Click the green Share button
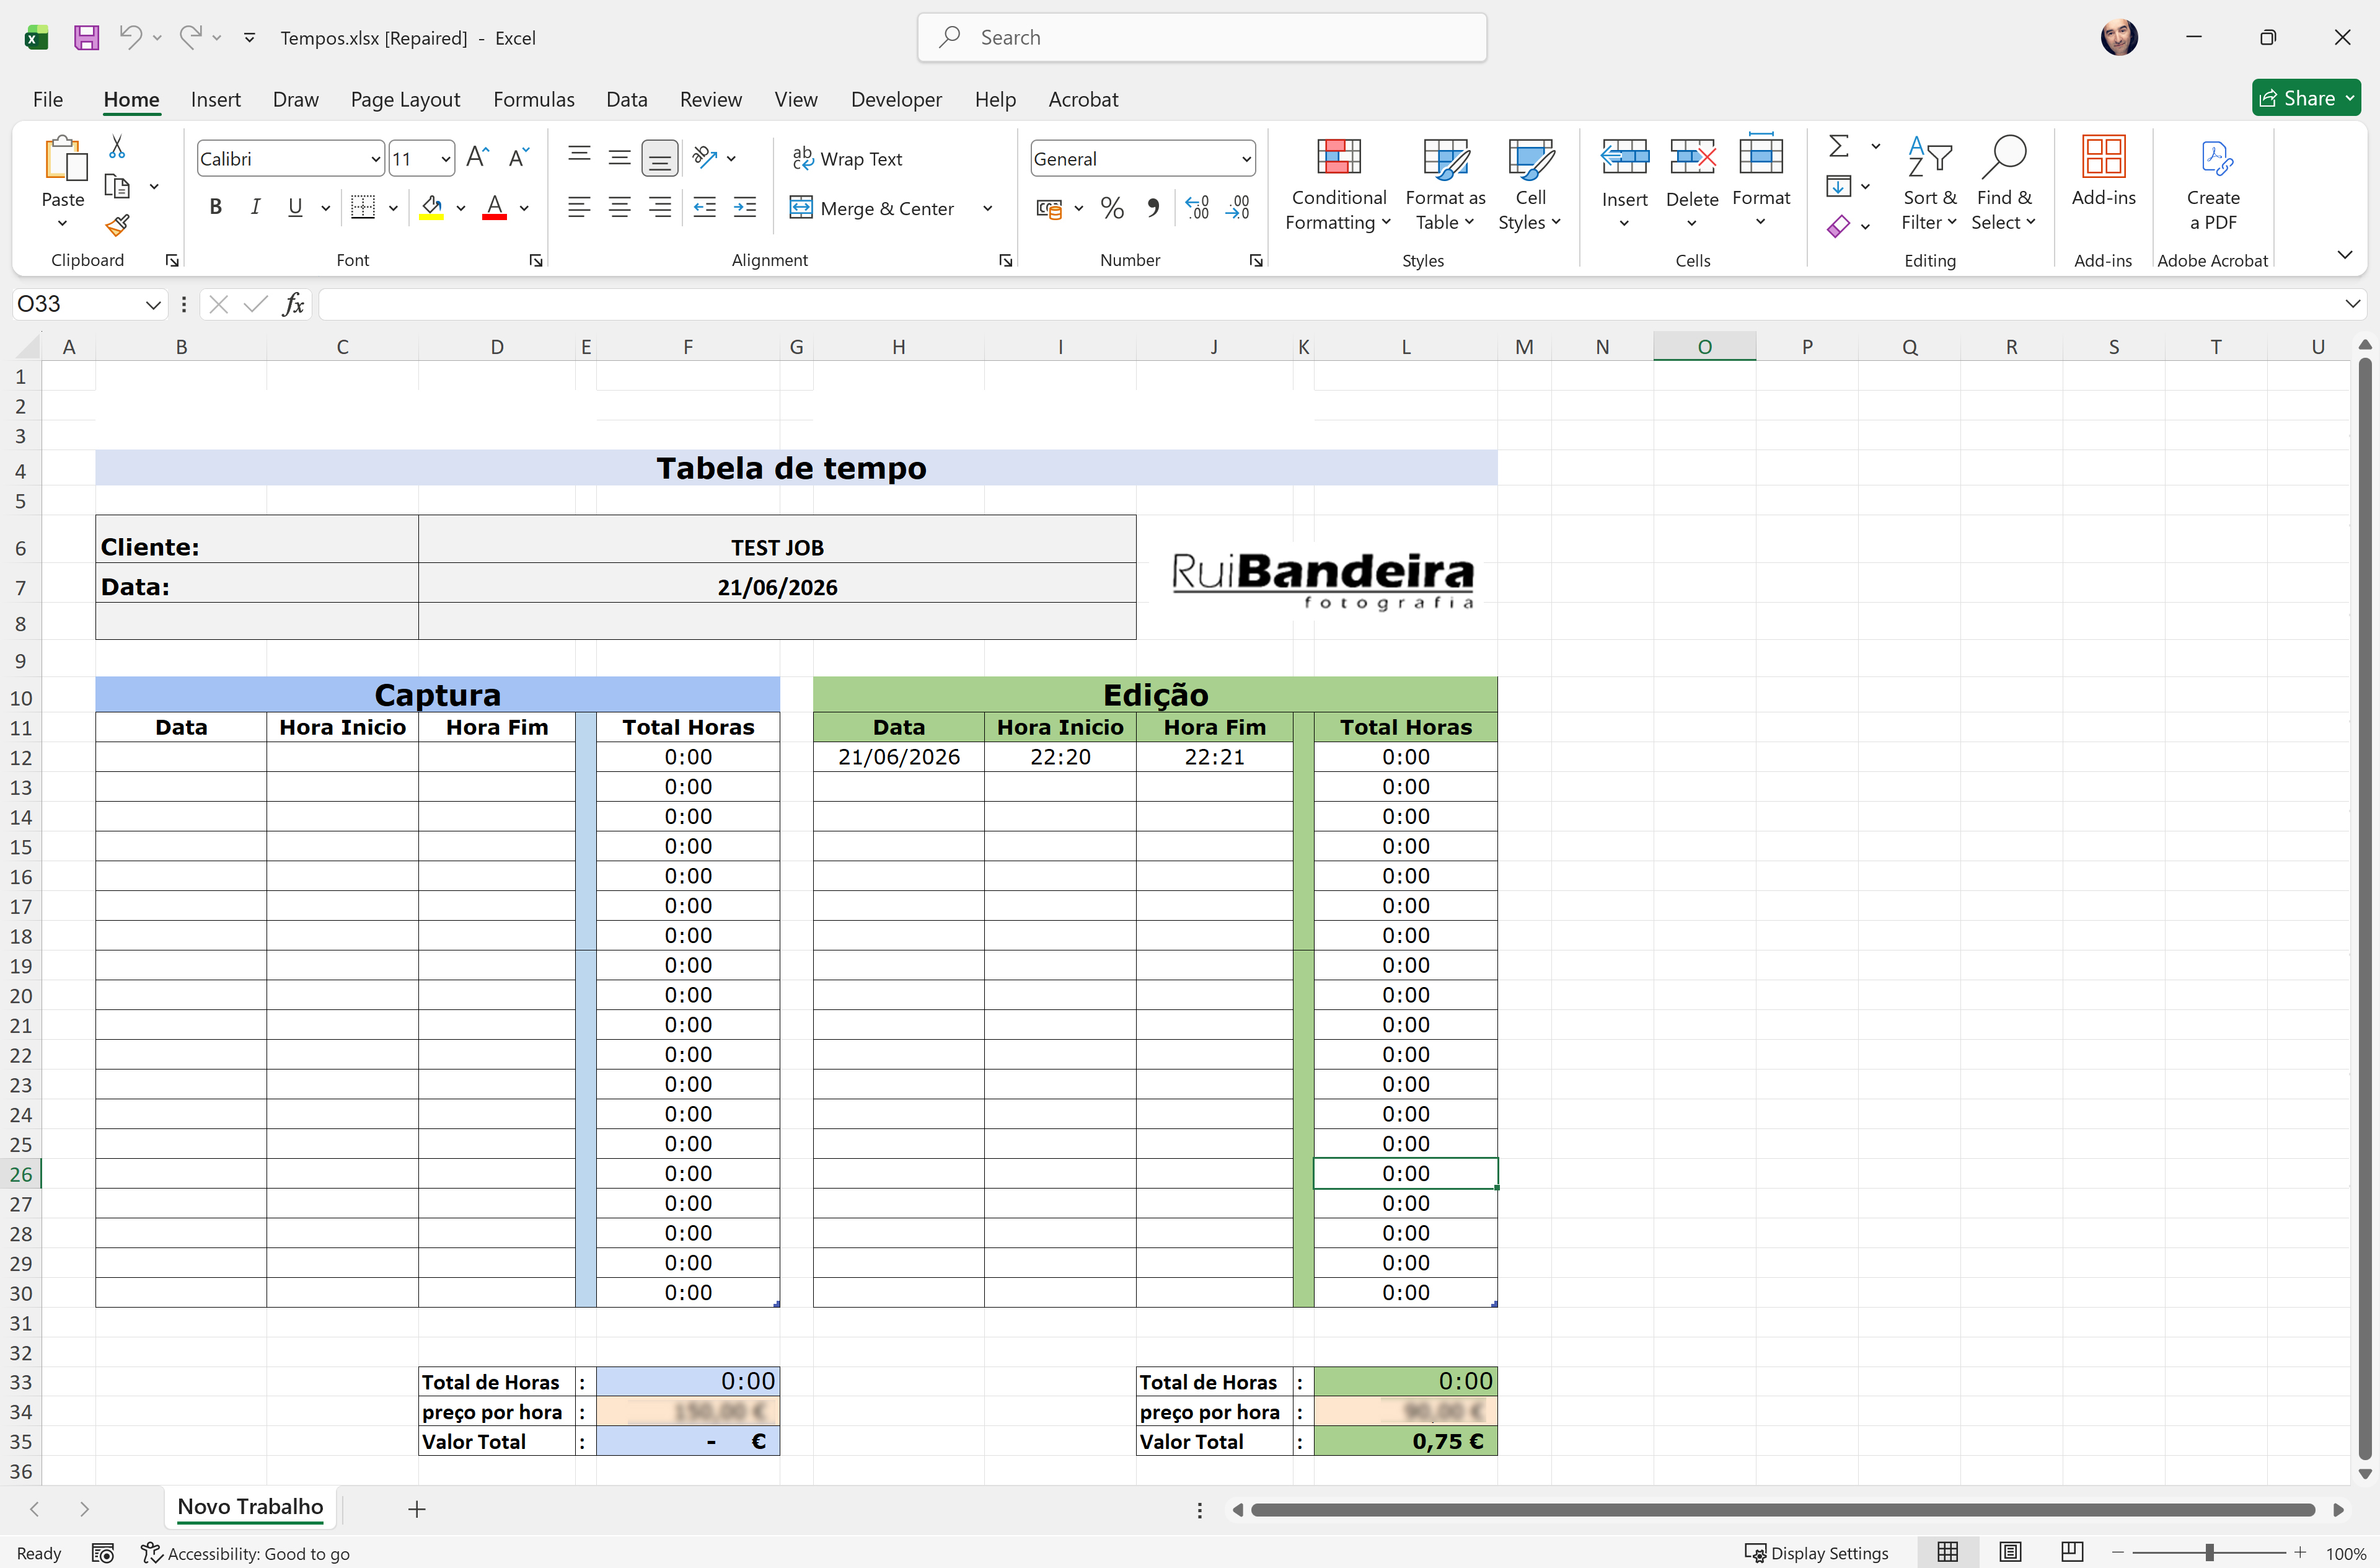 click(2306, 98)
